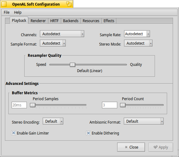Click the Close button

[x=131, y=147]
